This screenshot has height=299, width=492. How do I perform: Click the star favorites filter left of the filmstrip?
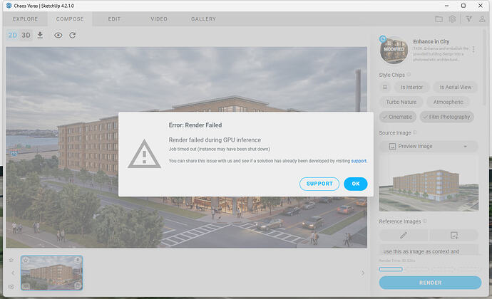coord(11,260)
